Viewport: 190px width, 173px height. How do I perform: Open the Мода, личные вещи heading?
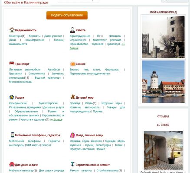tap(89, 135)
